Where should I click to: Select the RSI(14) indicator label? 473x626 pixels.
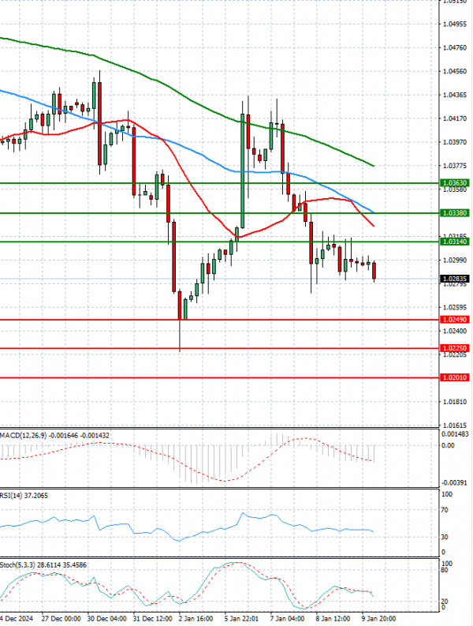pos(13,494)
